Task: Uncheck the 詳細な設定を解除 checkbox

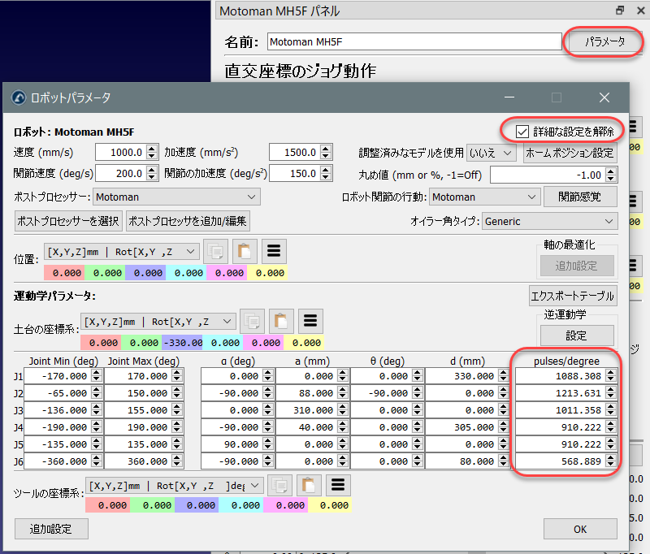Action: tap(522, 132)
